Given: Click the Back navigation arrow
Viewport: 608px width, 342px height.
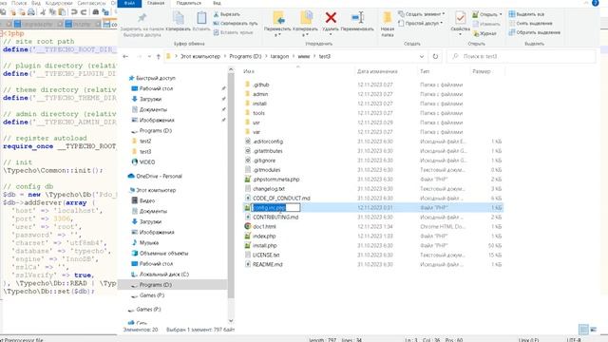Looking at the screenshot, I should point(125,57).
